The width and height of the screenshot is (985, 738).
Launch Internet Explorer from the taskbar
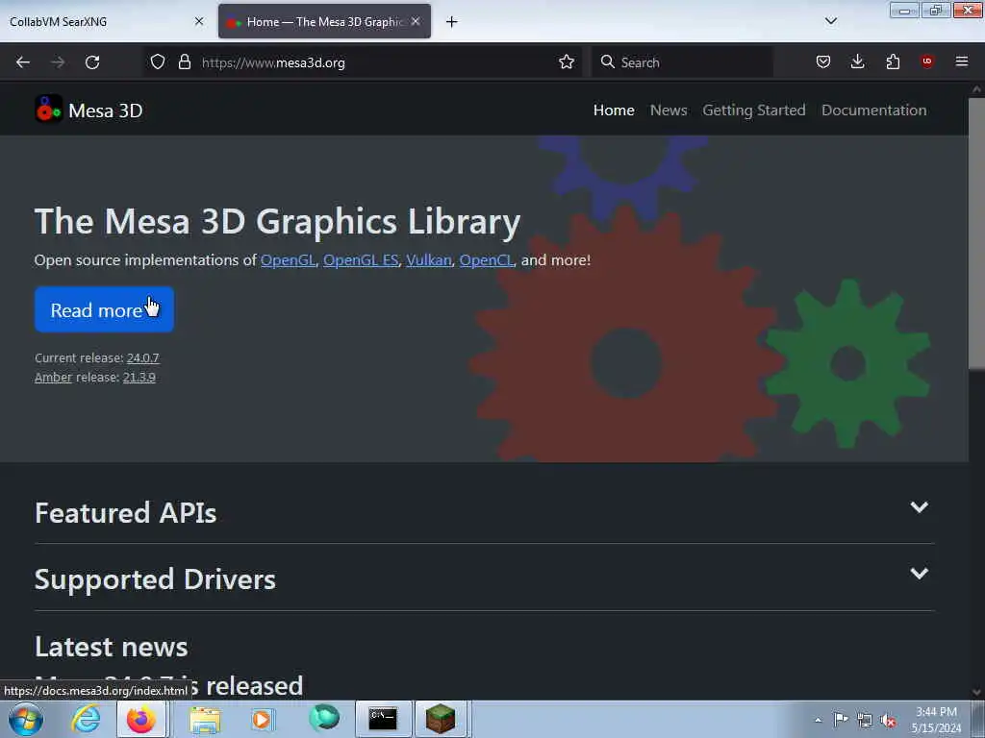pos(85,719)
